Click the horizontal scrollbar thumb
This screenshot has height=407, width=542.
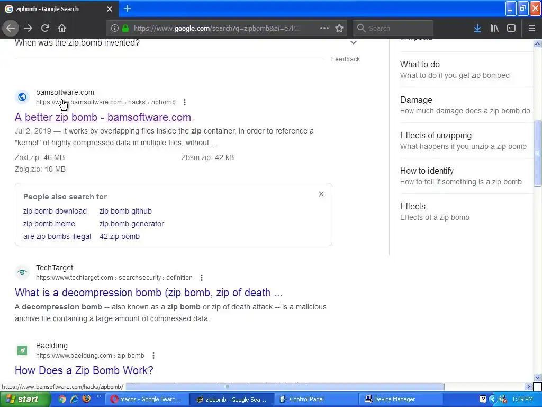[x=285, y=386]
